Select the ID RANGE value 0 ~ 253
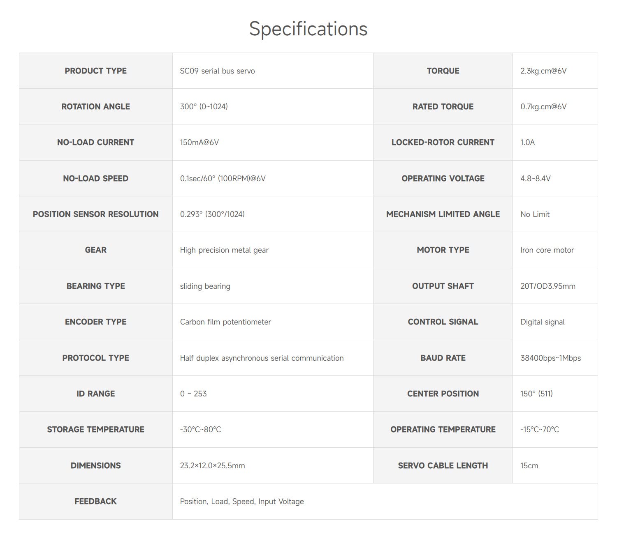This screenshot has width=617, height=534. tap(193, 394)
